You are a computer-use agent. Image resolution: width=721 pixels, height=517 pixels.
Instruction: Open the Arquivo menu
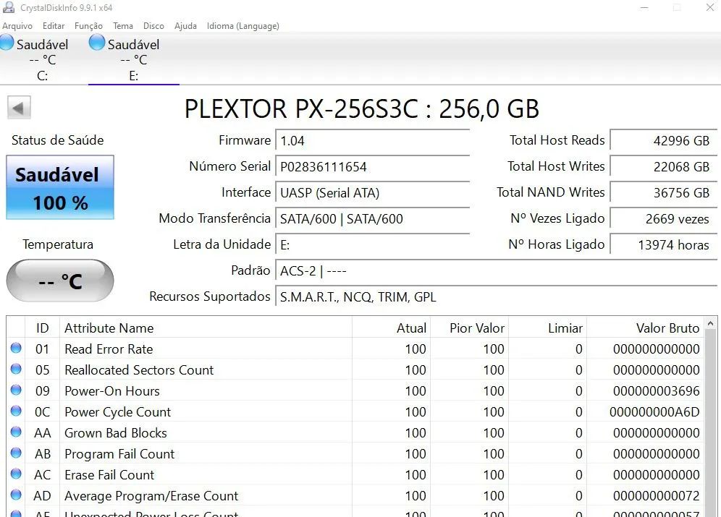(x=17, y=26)
